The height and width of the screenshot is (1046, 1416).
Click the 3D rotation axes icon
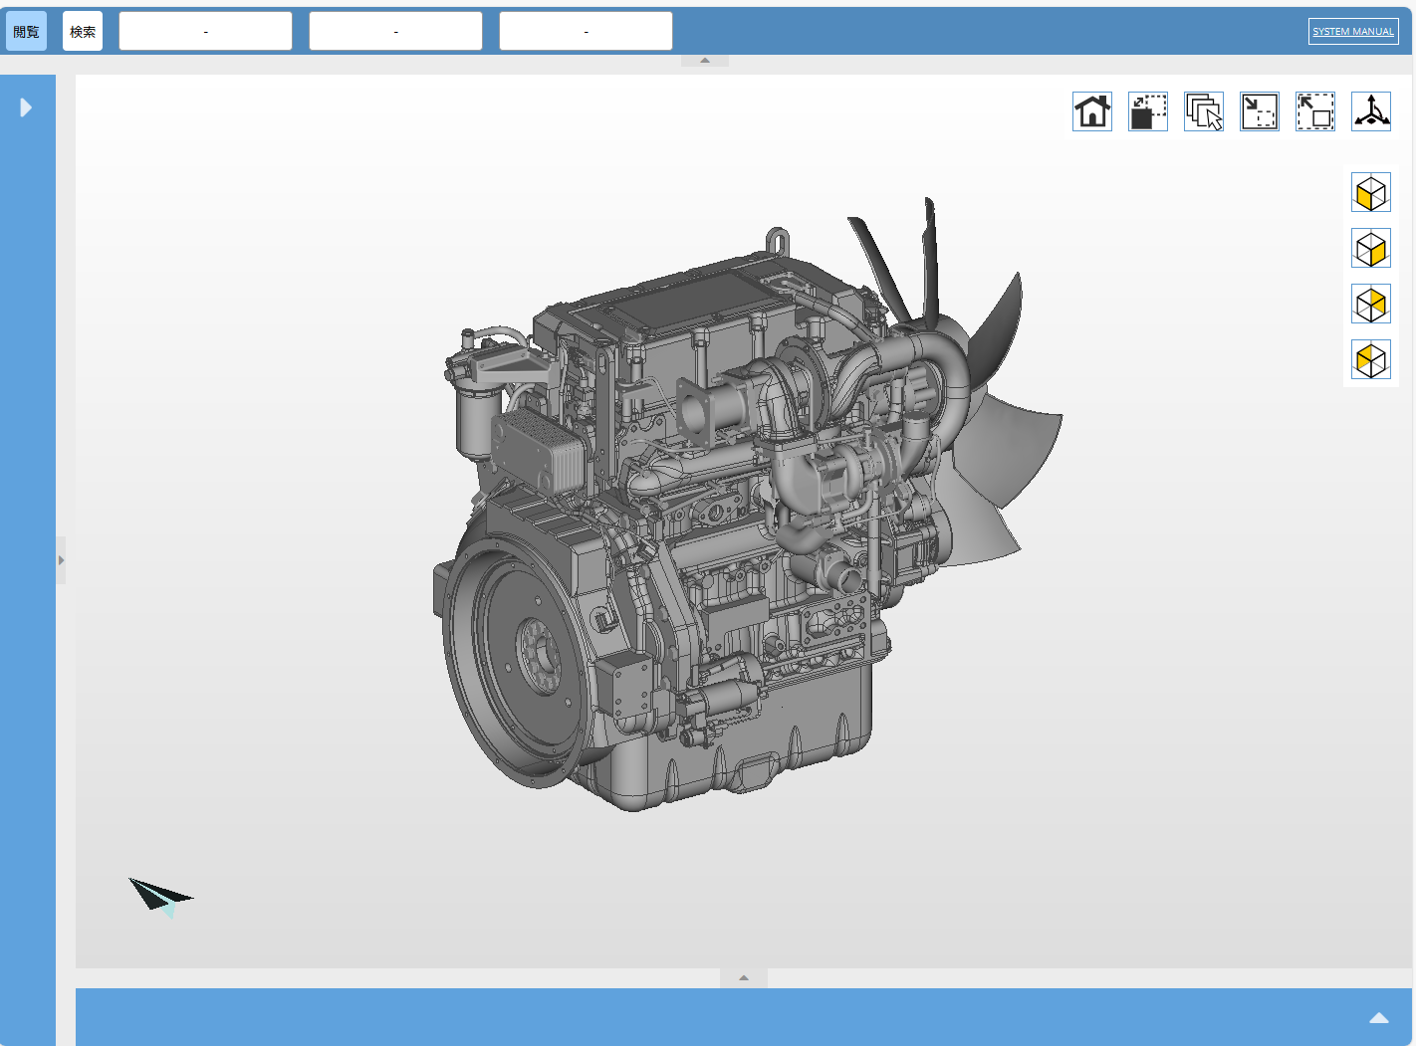1371,111
